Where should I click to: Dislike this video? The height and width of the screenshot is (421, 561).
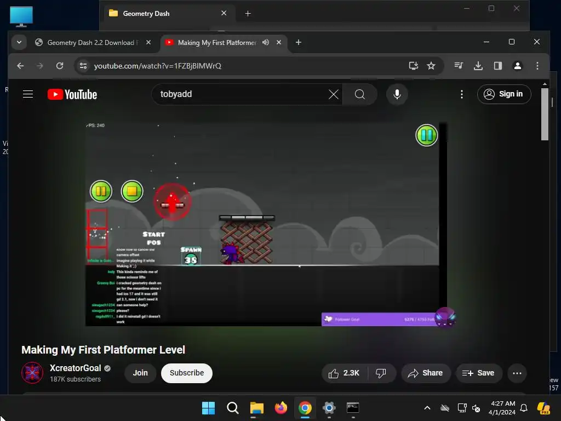pos(381,373)
